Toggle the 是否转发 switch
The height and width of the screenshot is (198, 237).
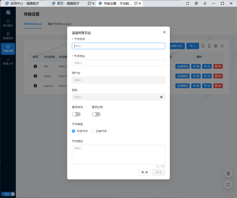click(x=76, y=114)
